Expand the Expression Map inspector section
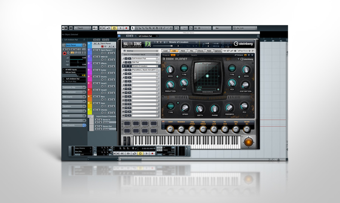340x203 pixels. click(74, 87)
